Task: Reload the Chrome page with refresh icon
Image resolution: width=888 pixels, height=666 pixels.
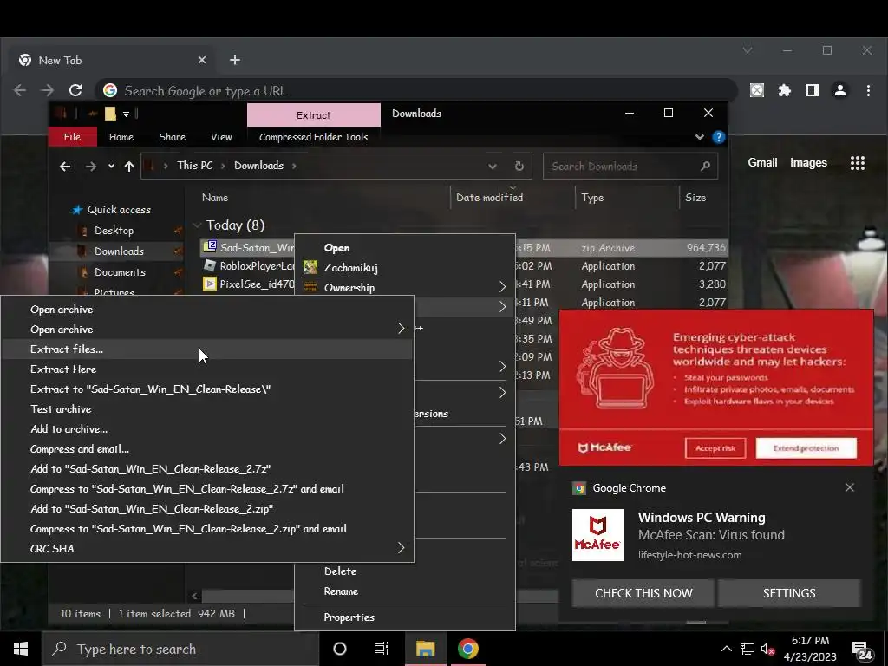Action: pos(75,90)
